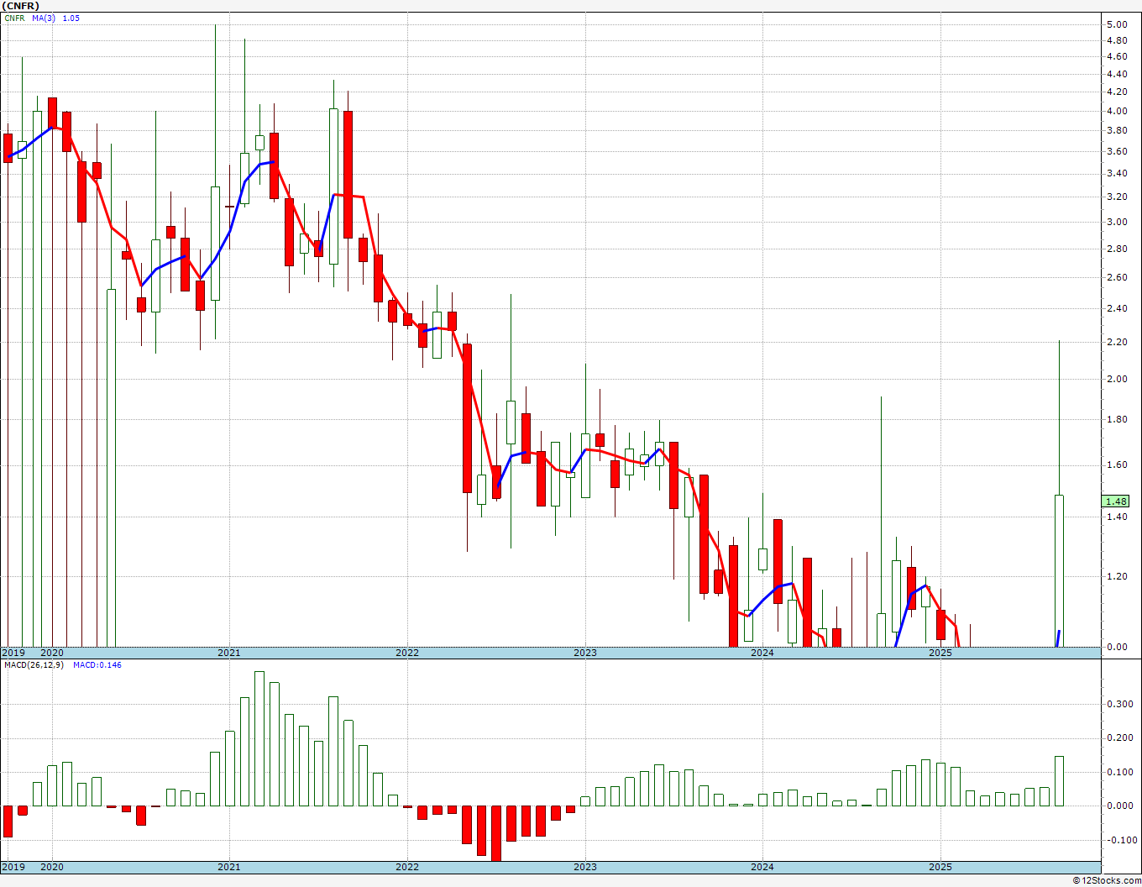Click the 2.80 price axis label
1142x887 pixels.
click(1116, 249)
